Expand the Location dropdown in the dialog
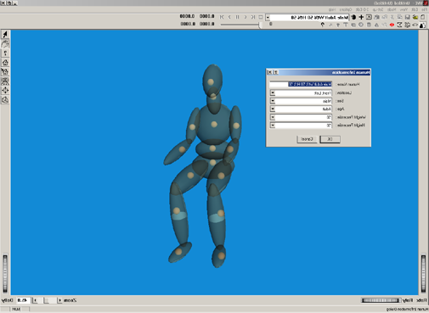 pos(273,92)
